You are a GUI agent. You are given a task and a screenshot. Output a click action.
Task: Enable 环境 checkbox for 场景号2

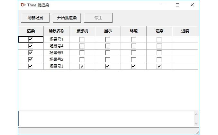133,60
